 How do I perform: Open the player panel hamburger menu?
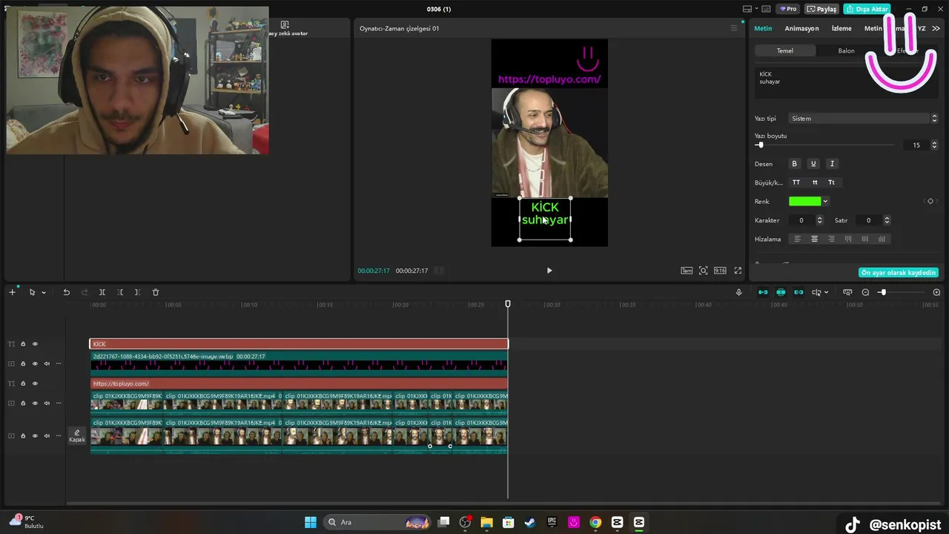[734, 28]
